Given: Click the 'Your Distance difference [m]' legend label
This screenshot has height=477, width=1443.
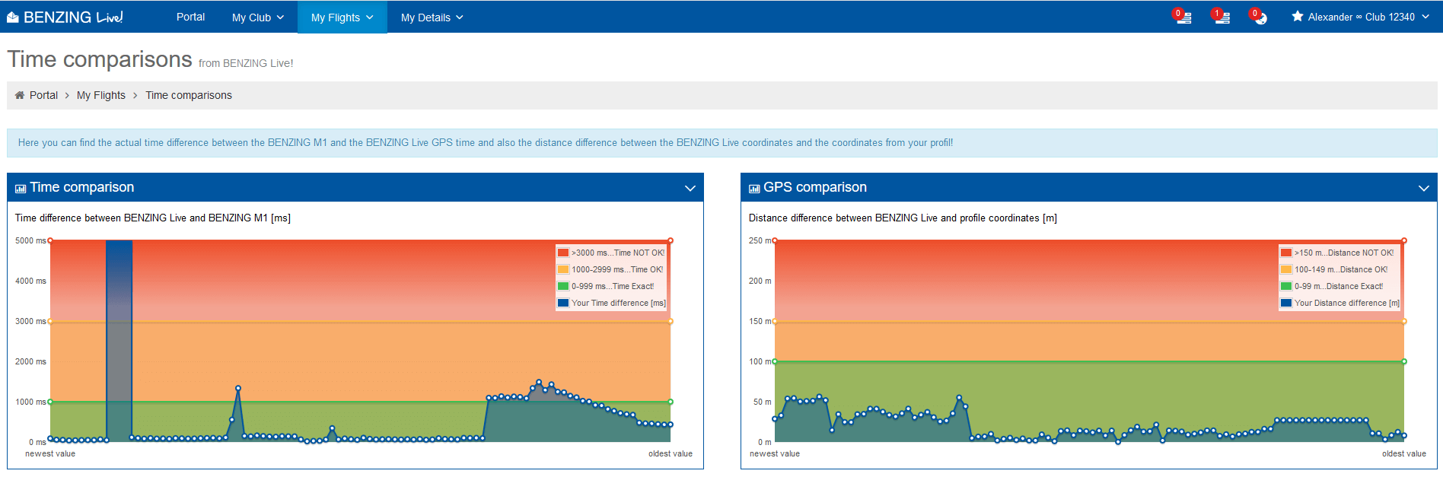Looking at the screenshot, I should 1347,303.
